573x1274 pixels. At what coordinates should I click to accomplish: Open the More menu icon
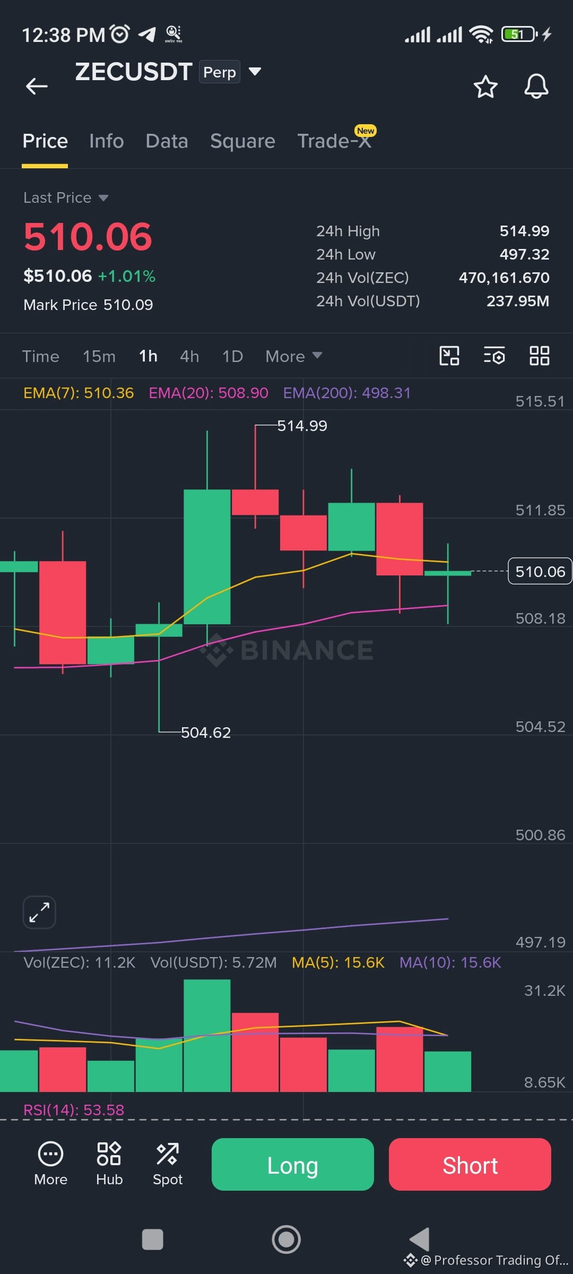pos(51,1164)
